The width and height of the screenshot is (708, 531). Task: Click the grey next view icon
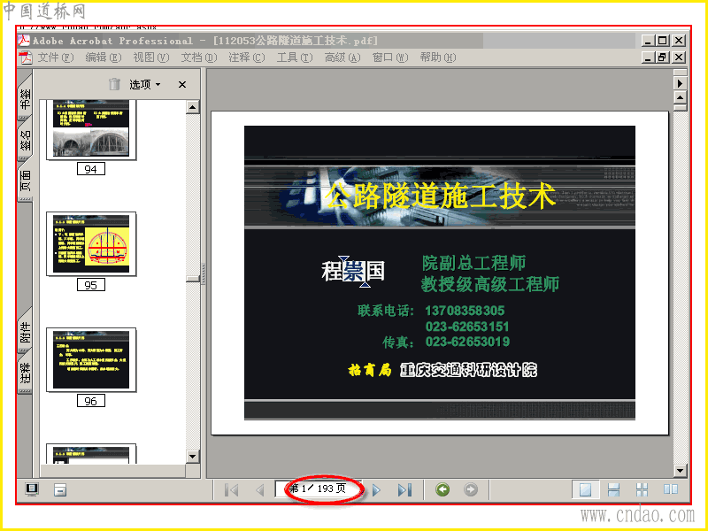(x=471, y=489)
